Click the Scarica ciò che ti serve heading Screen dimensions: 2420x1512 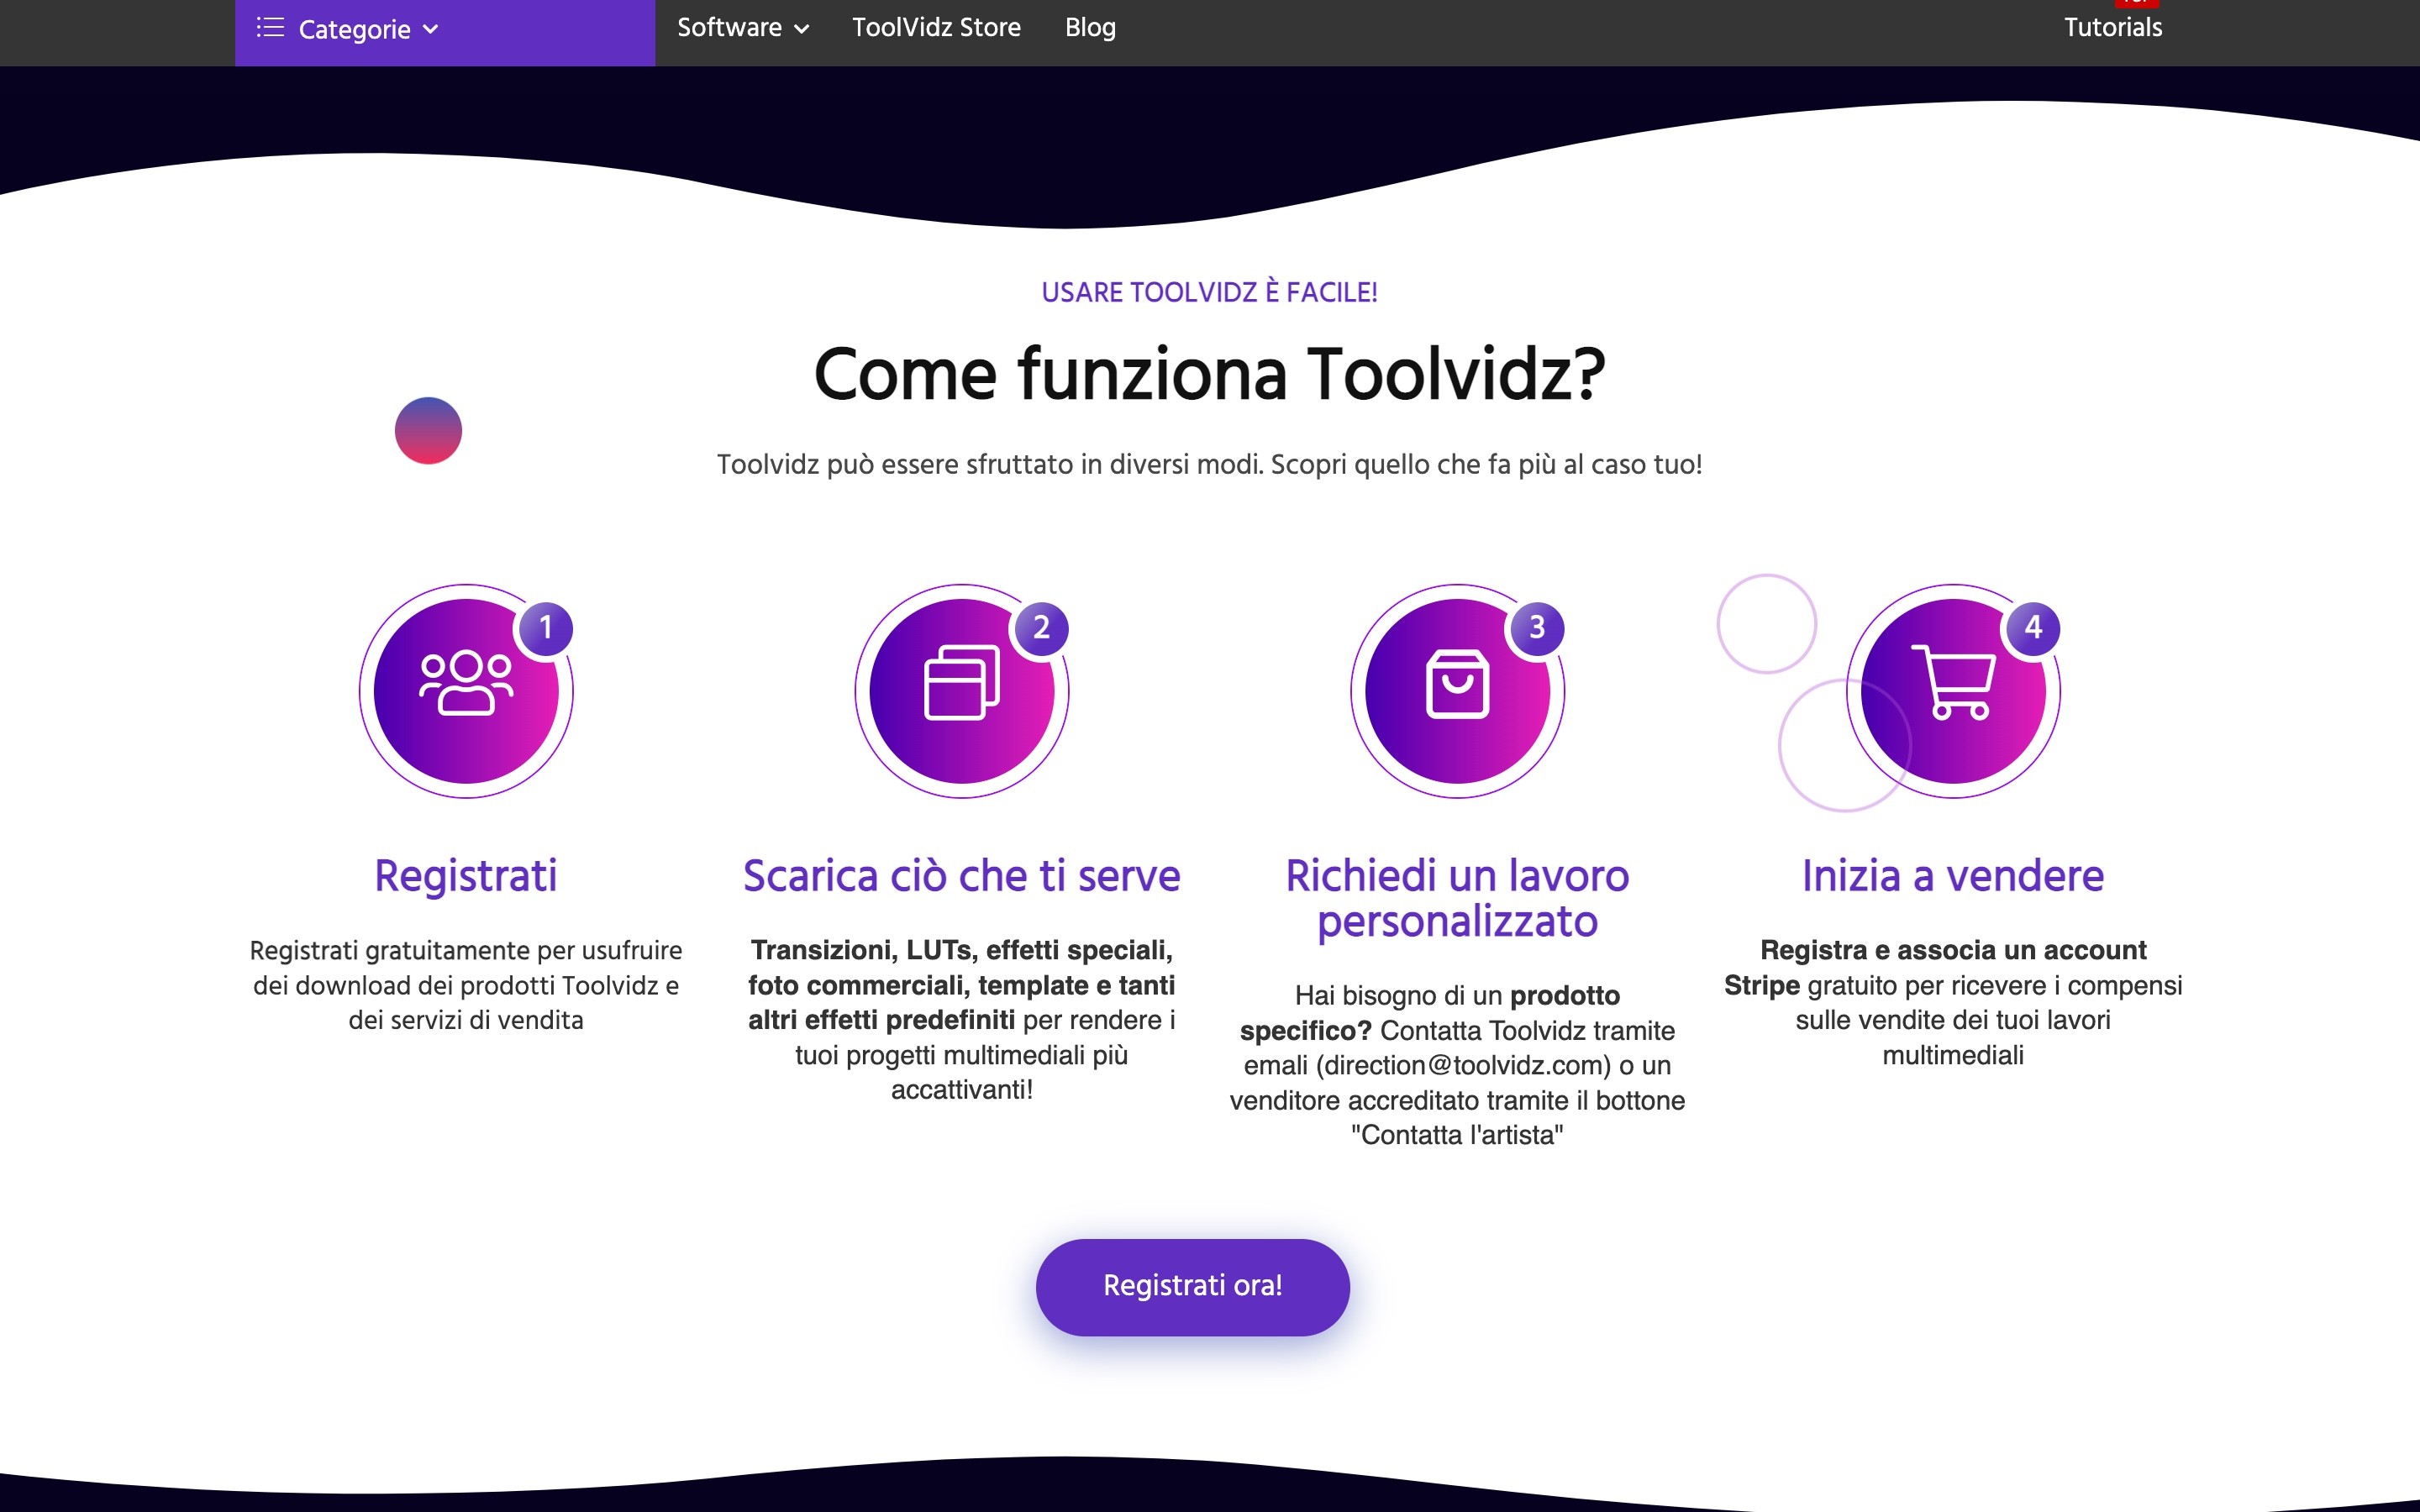tap(961, 876)
